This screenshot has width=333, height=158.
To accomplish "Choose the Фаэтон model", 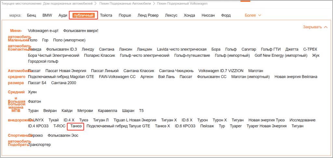I will [34, 102].
